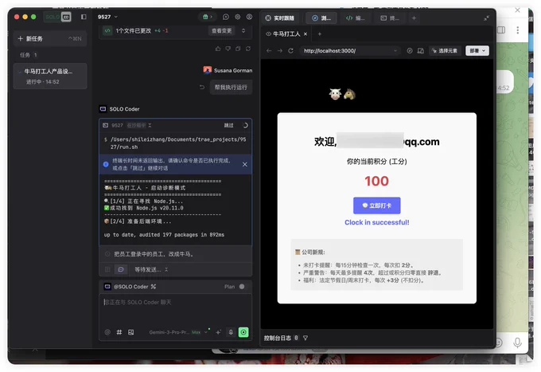This screenshot has height=372, width=541.
Task: Click the thumbs down feedback icon
Action: (228, 49)
